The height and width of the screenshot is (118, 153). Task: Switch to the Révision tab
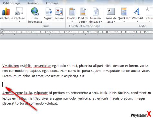[x=33, y=3]
